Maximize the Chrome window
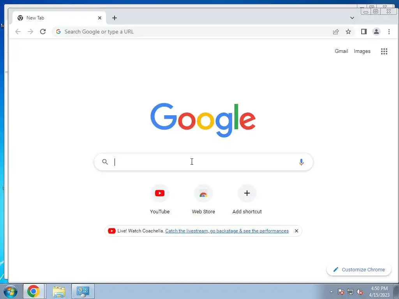 pyautogui.click(x=376, y=11)
